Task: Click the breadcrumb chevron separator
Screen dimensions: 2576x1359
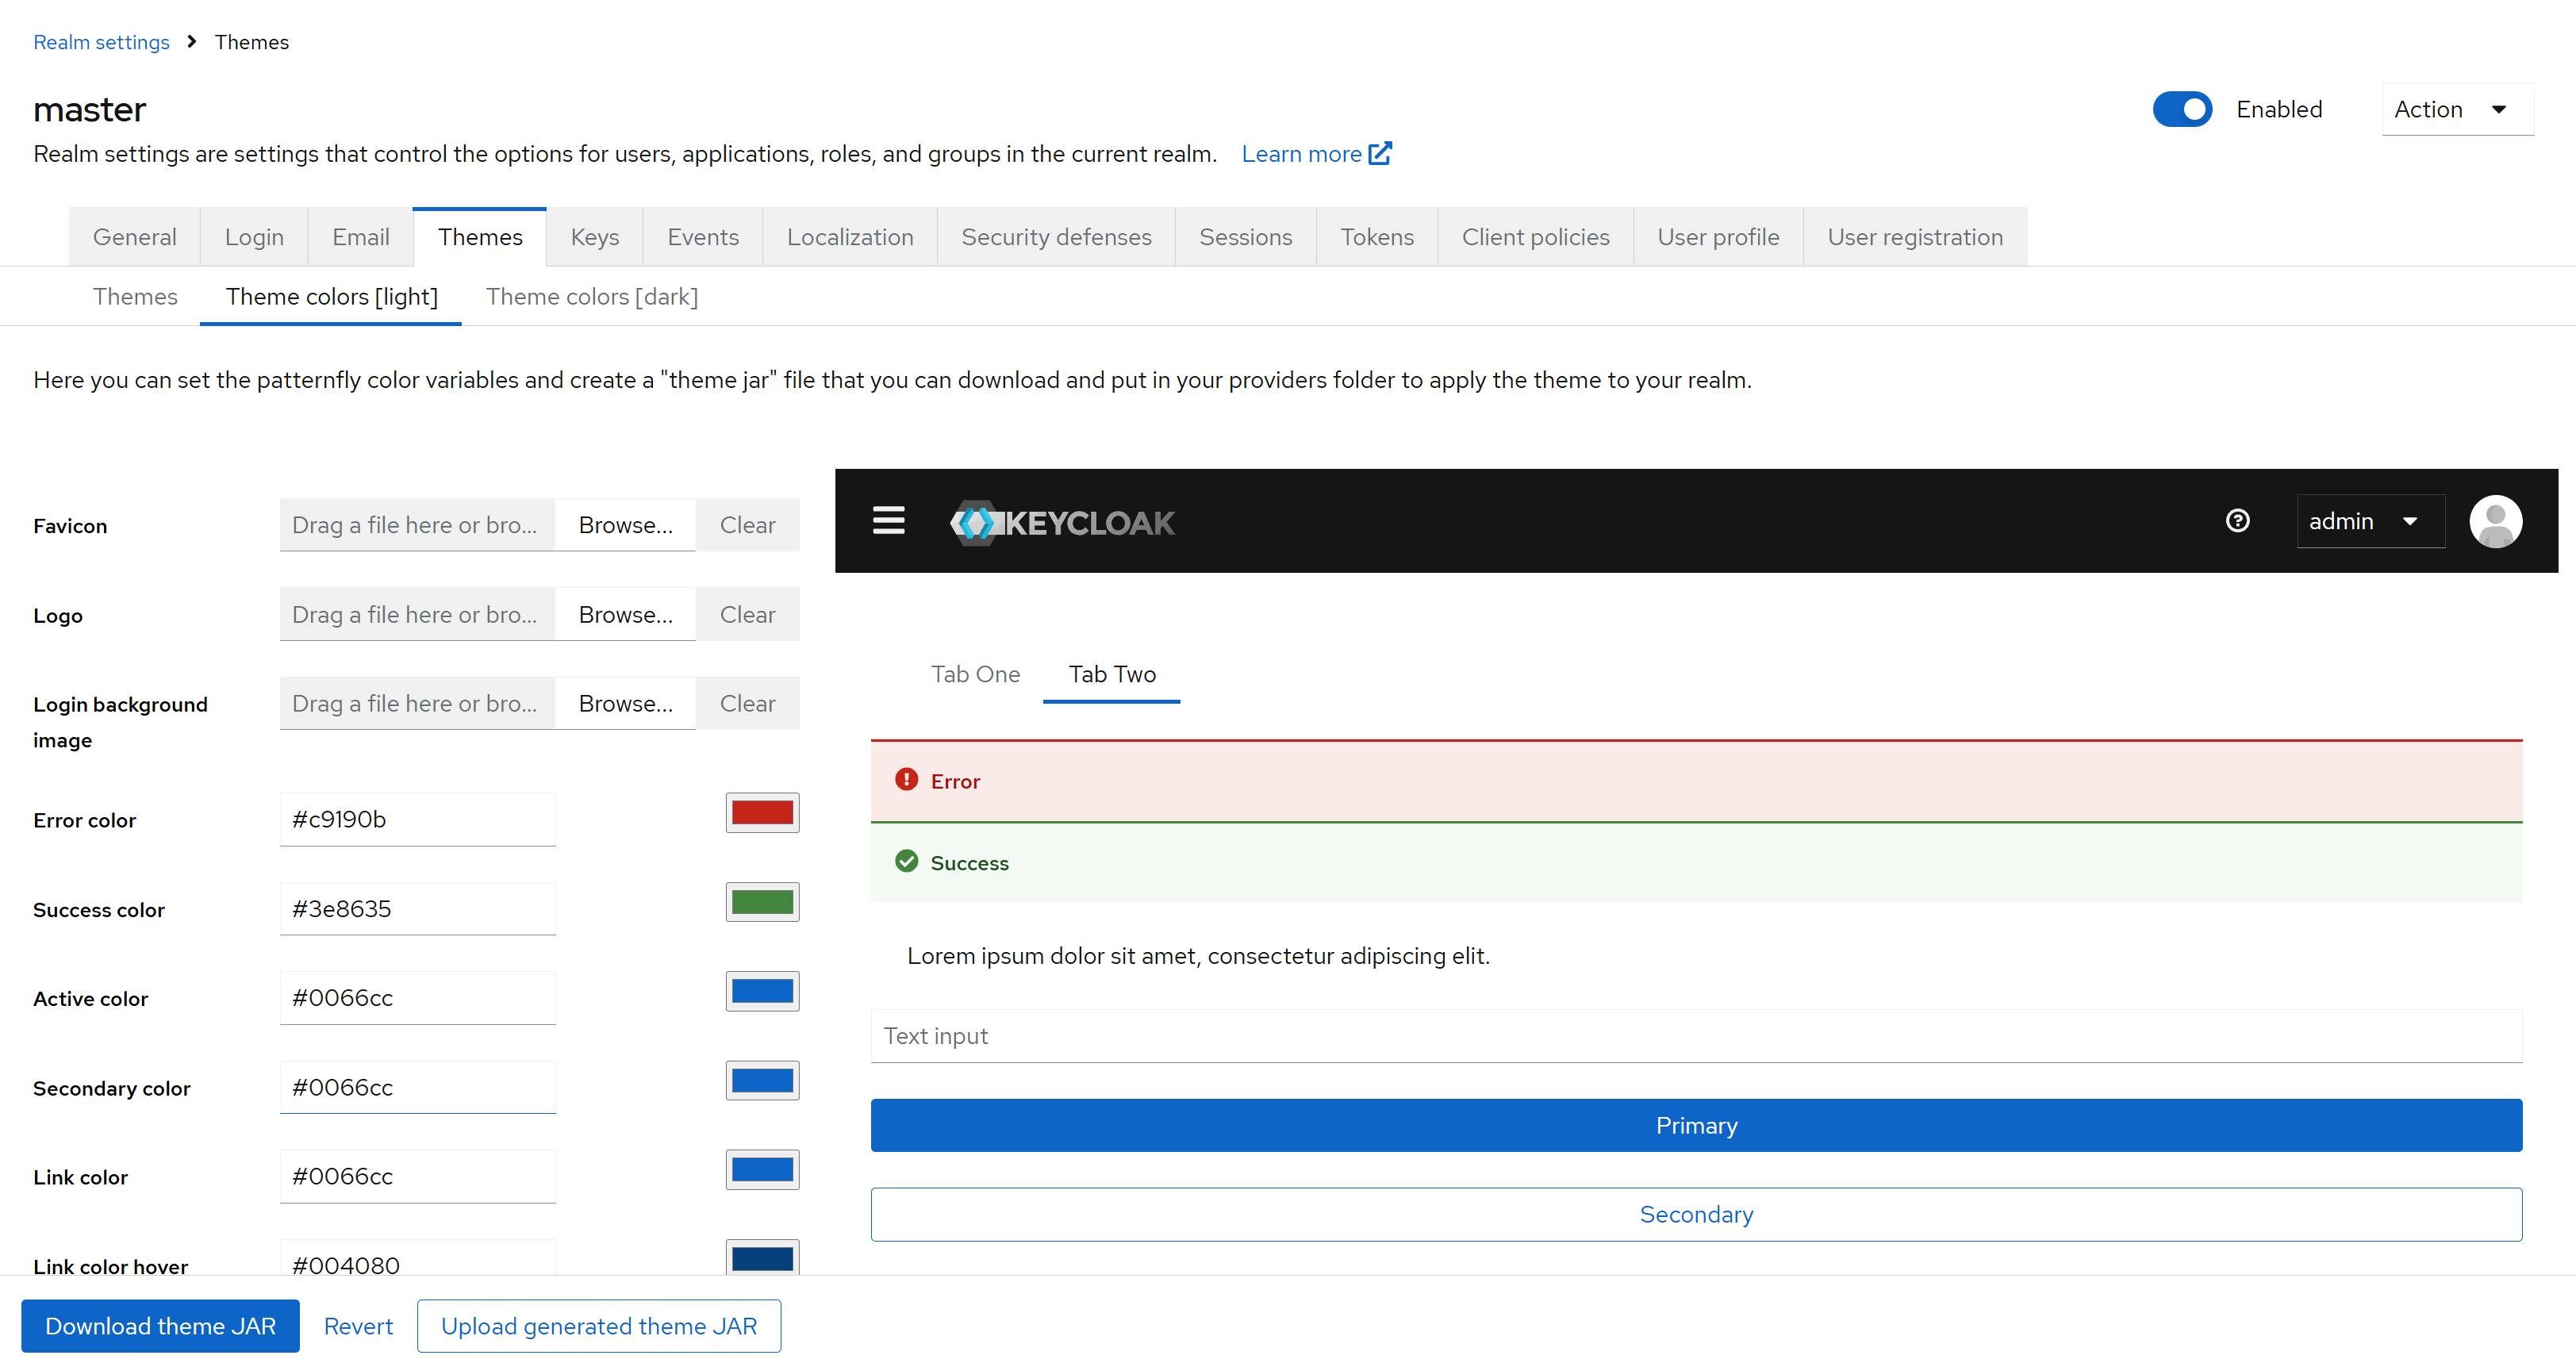Action: 192,42
